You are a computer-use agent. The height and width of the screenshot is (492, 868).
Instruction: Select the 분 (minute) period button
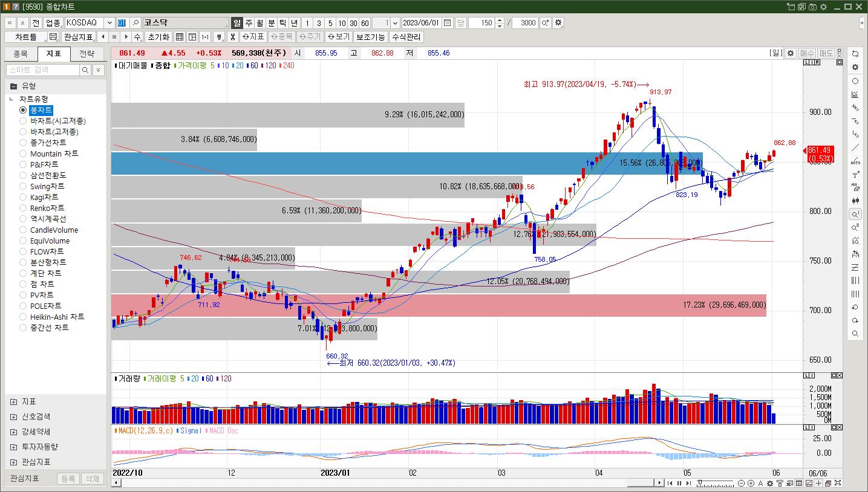point(272,23)
